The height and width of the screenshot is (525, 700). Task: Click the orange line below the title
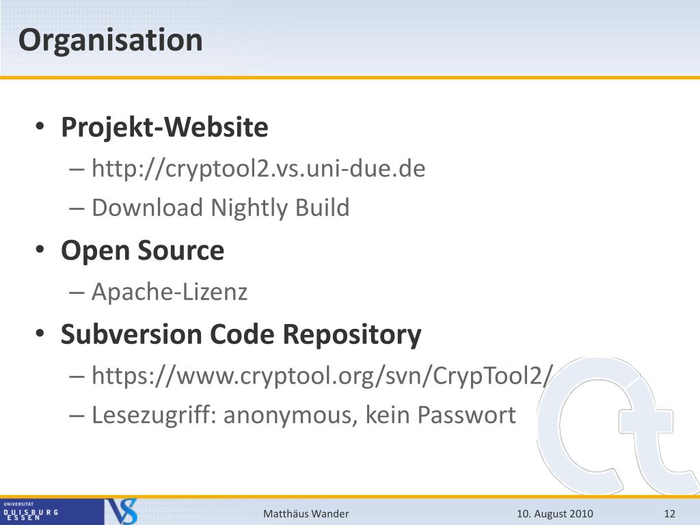click(x=350, y=78)
